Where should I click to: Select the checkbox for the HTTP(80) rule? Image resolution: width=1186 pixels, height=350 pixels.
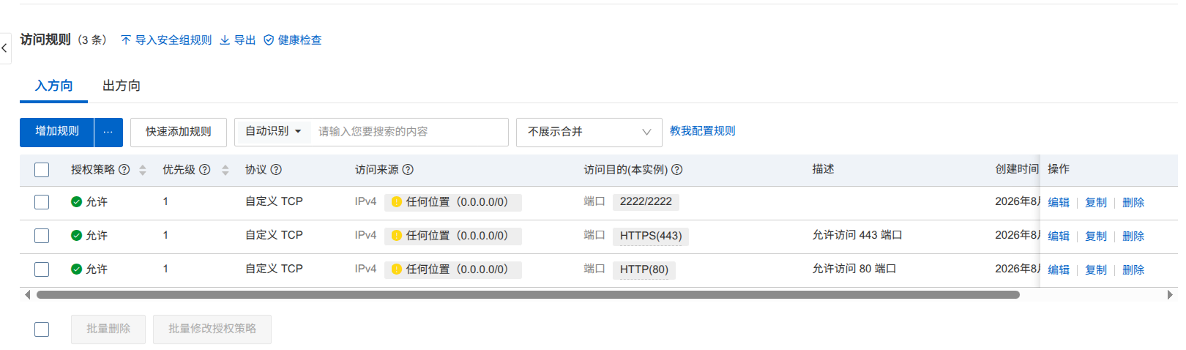tap(42, 269)
